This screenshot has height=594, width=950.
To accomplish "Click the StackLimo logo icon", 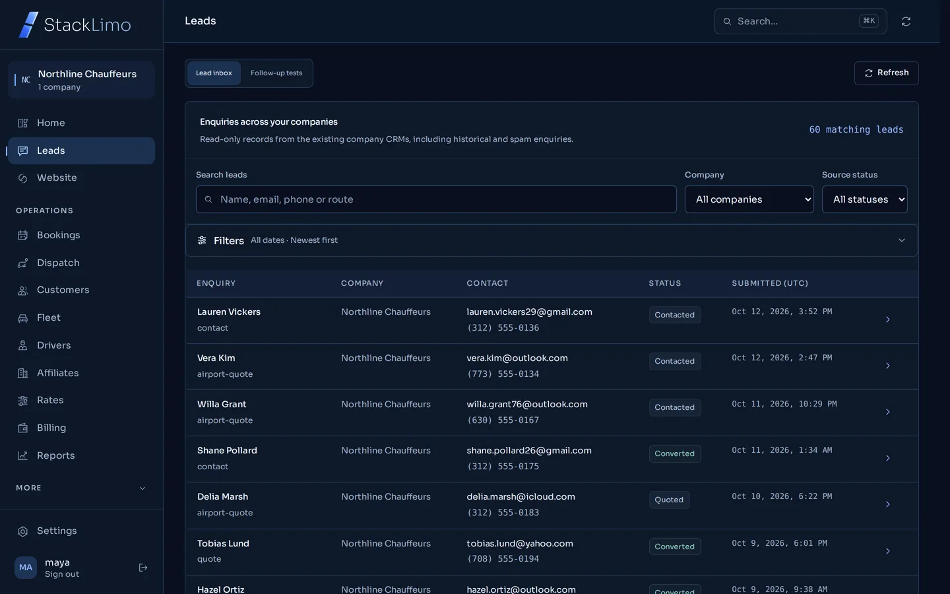I will pos(28,25).
